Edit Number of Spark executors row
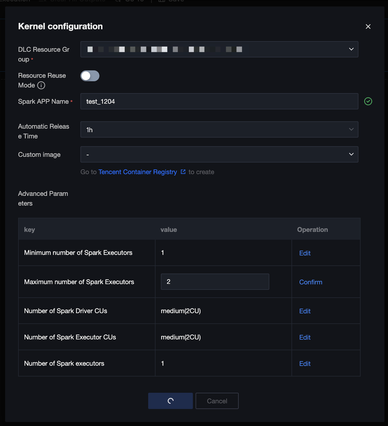Viewport: 388px width, 426px height. click(x=305, y=364)
